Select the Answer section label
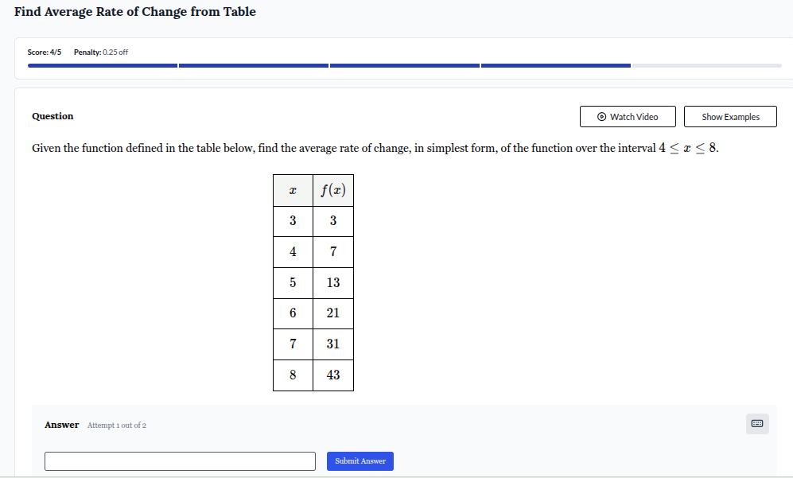Image resolution: width=793 pixels, height=478 pixels. (x=62, y=425)
